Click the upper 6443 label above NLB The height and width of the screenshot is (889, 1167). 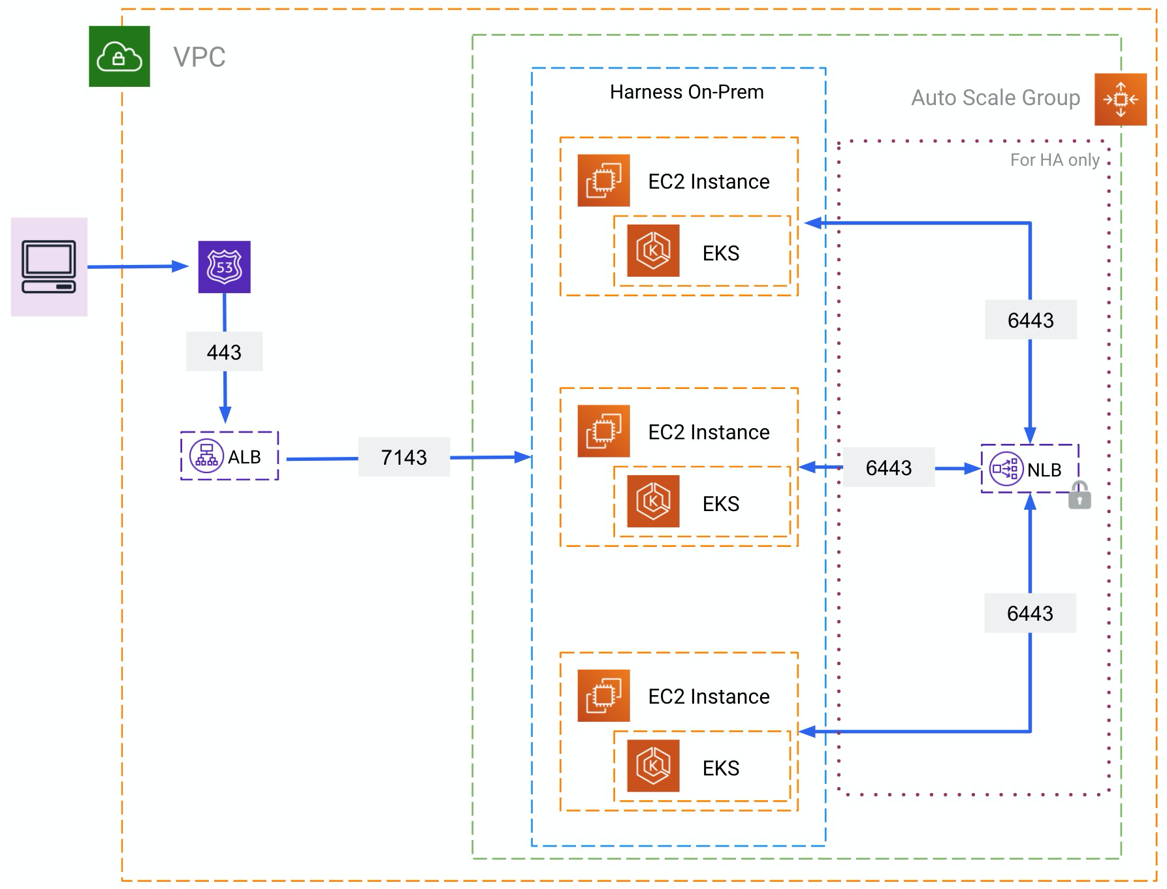pyautogui.click(x=1031, y=320)
